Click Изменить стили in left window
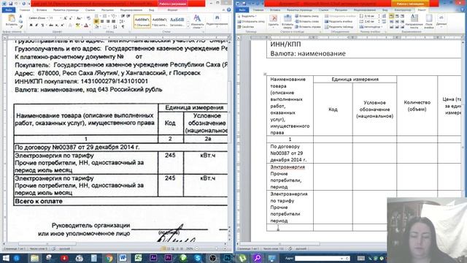The height and width of the screenshot is (263, 467). 197,21
